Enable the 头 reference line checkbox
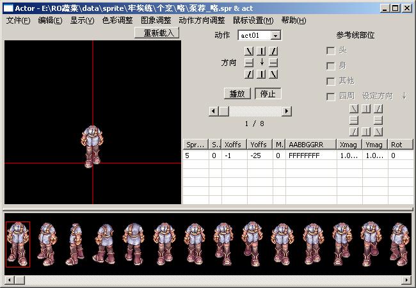The width and height of the screenshot is (416, 288). (331, 51)
